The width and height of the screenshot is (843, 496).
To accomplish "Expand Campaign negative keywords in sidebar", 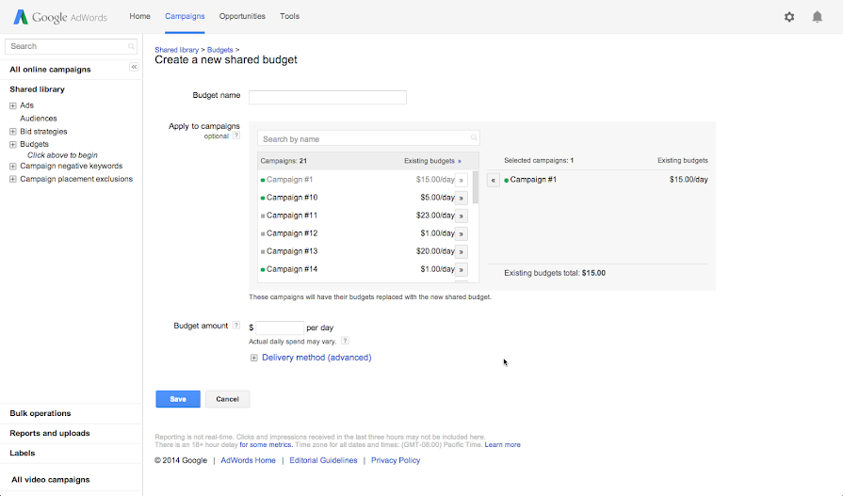I will 13,166.
